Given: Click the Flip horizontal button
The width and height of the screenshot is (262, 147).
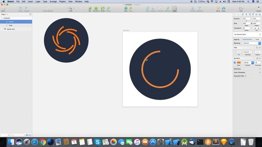Looking at the screenshot, I should pos(255,28).
